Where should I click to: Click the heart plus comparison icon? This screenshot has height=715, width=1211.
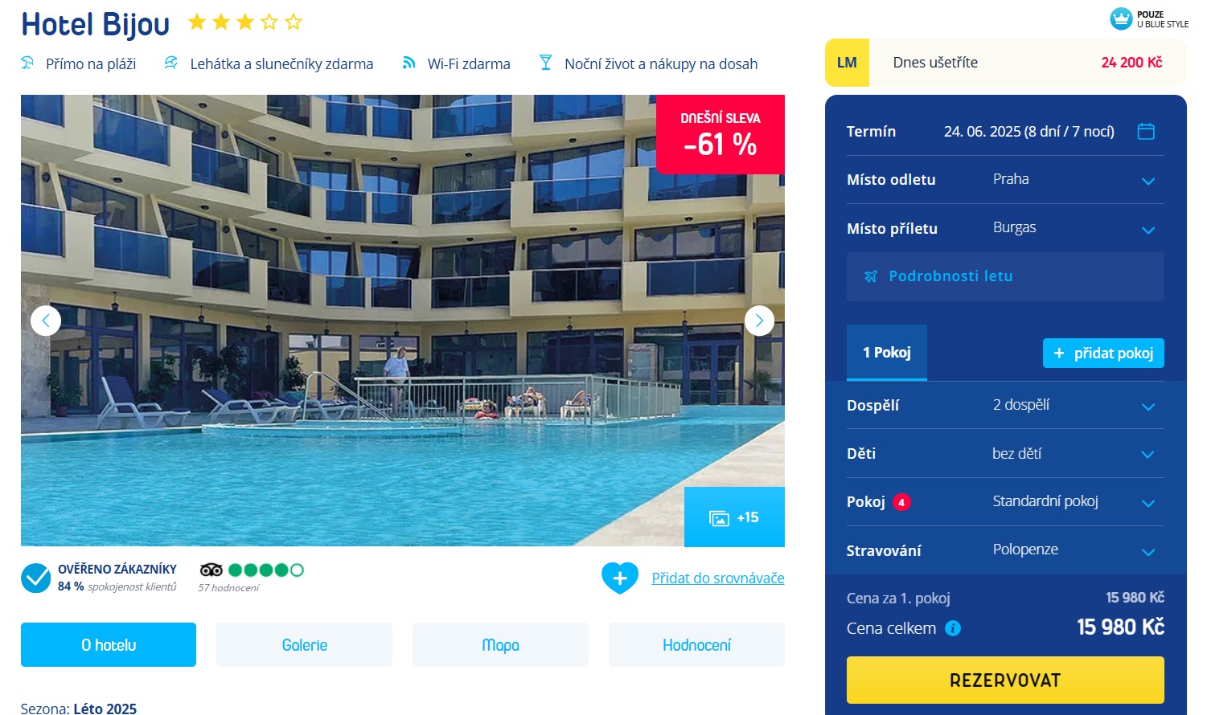620,578
